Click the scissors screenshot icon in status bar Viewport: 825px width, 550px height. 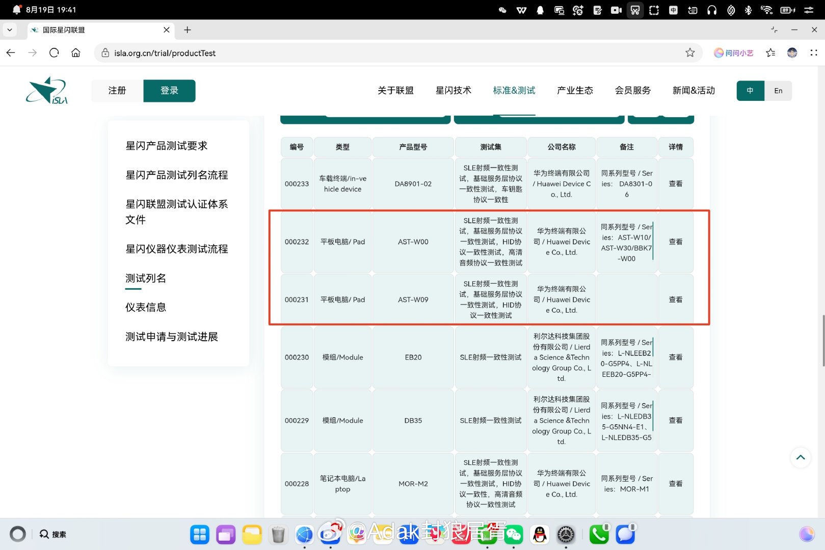pyautogui.click(x=635, y=10)
